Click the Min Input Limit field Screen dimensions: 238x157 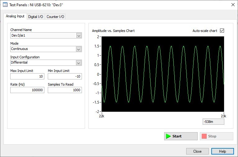(x=65, y=76)
